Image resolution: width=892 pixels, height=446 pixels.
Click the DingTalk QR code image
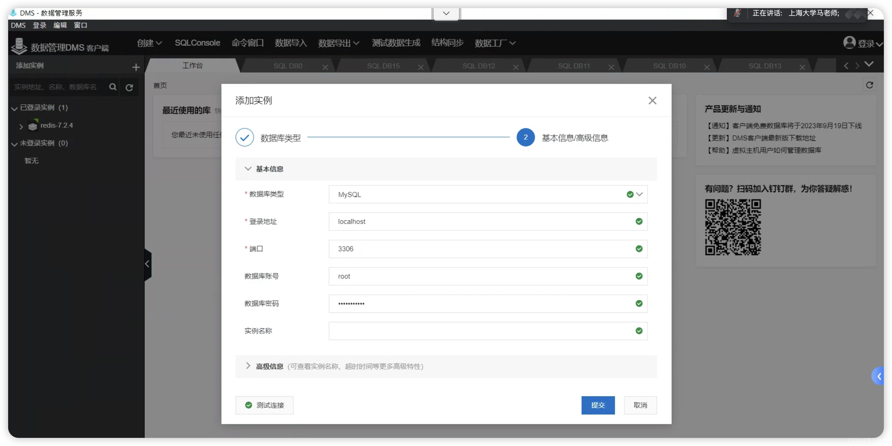coord(733,227)
